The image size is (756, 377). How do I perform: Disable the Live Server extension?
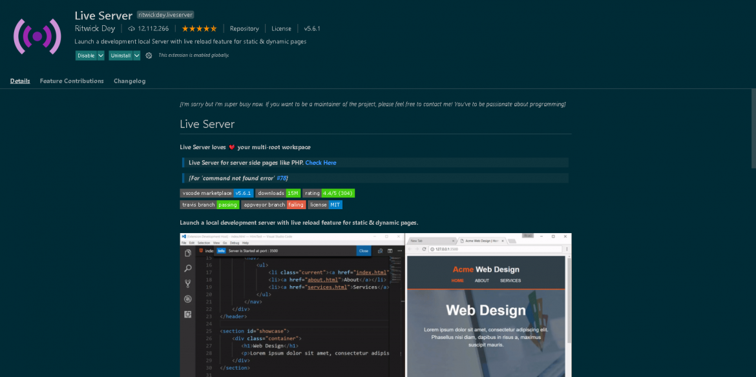(86, 56)
